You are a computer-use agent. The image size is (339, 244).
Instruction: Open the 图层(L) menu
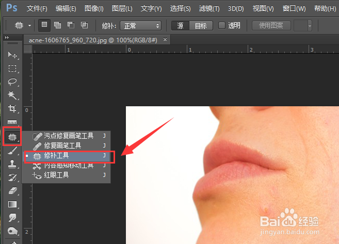(x=122, y=8)
